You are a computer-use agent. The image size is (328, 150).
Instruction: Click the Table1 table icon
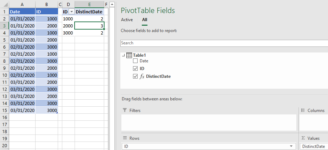129,55
